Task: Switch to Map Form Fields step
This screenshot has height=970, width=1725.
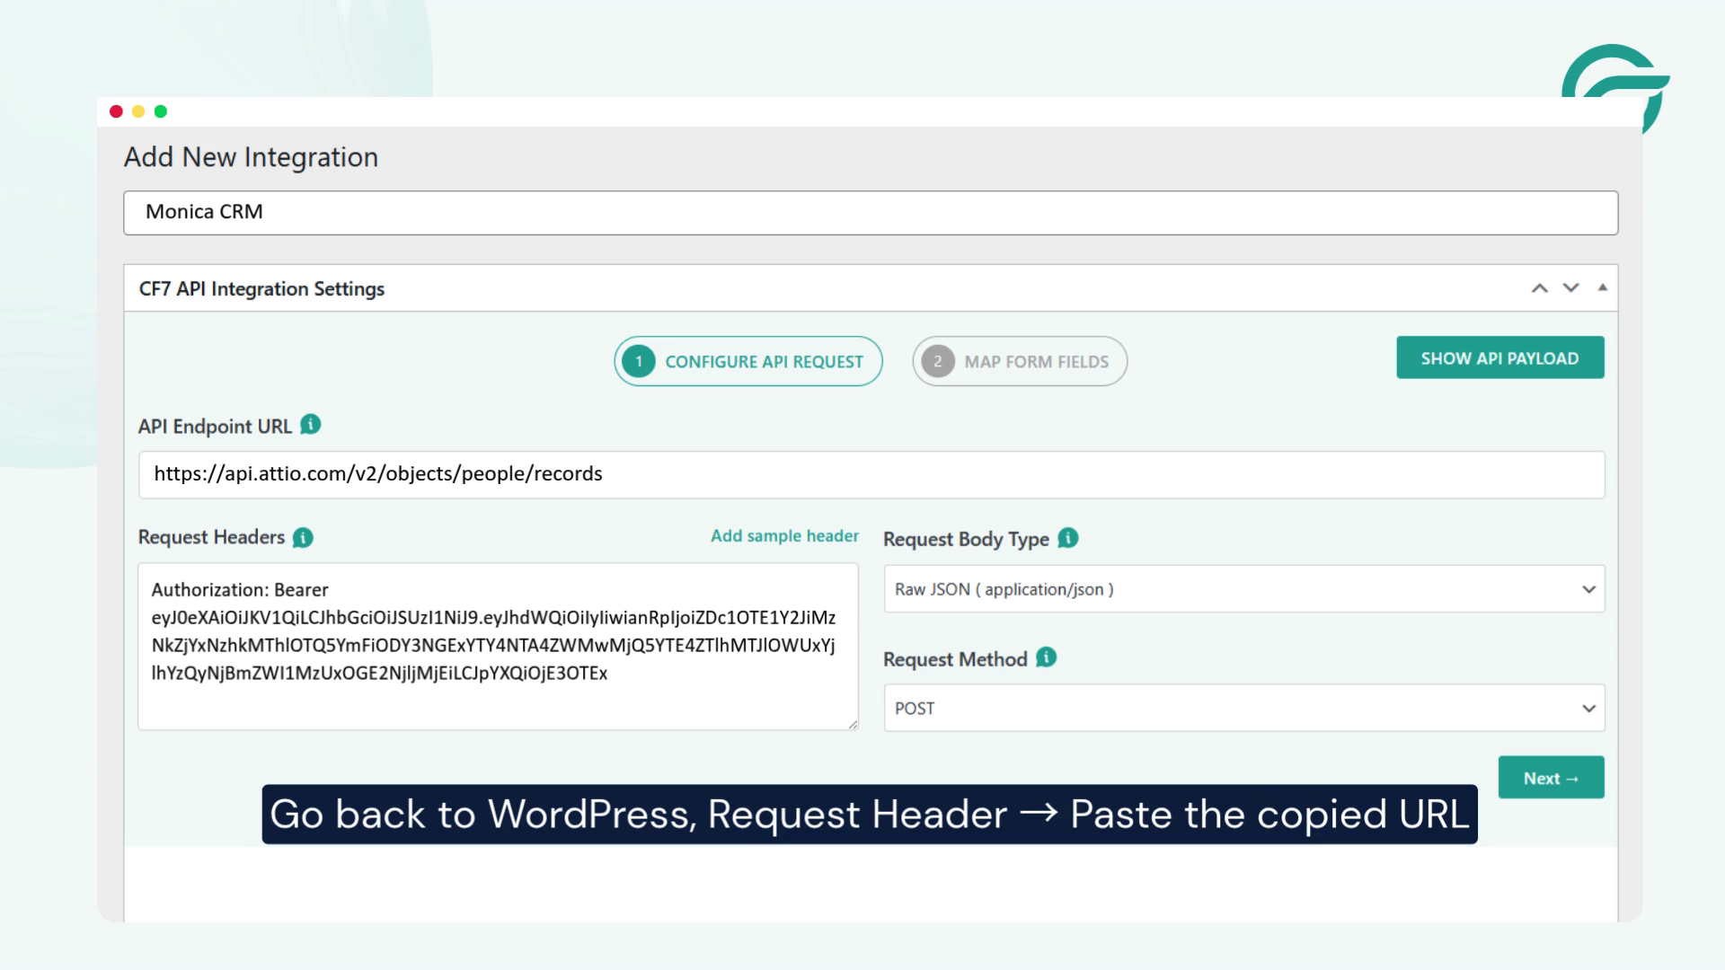Action: [1020, 361]
